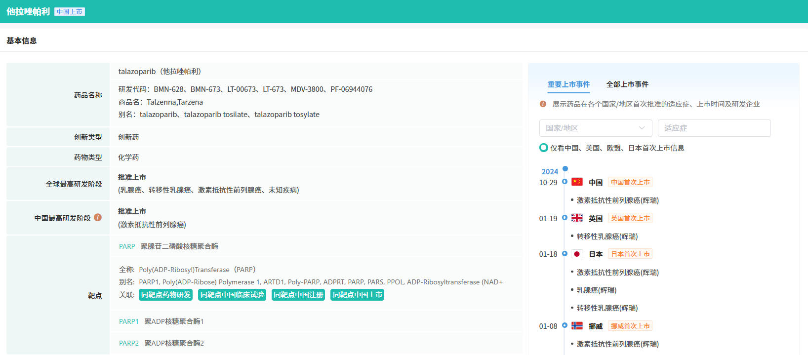
Task: Click the Japan flag icon in timeline
Action: 577,254
